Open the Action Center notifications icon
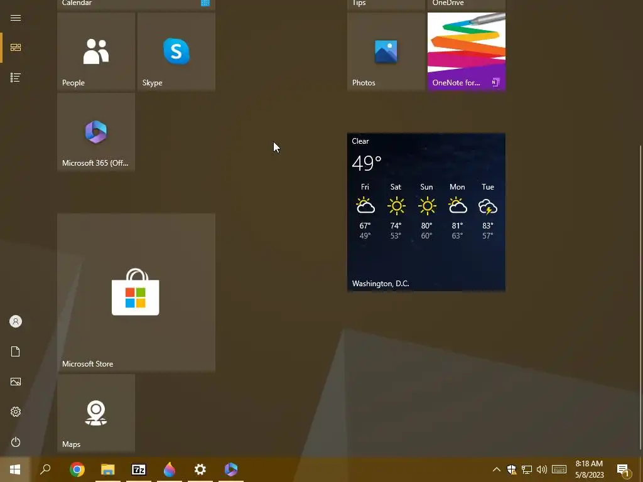 [x=624, y=469]
